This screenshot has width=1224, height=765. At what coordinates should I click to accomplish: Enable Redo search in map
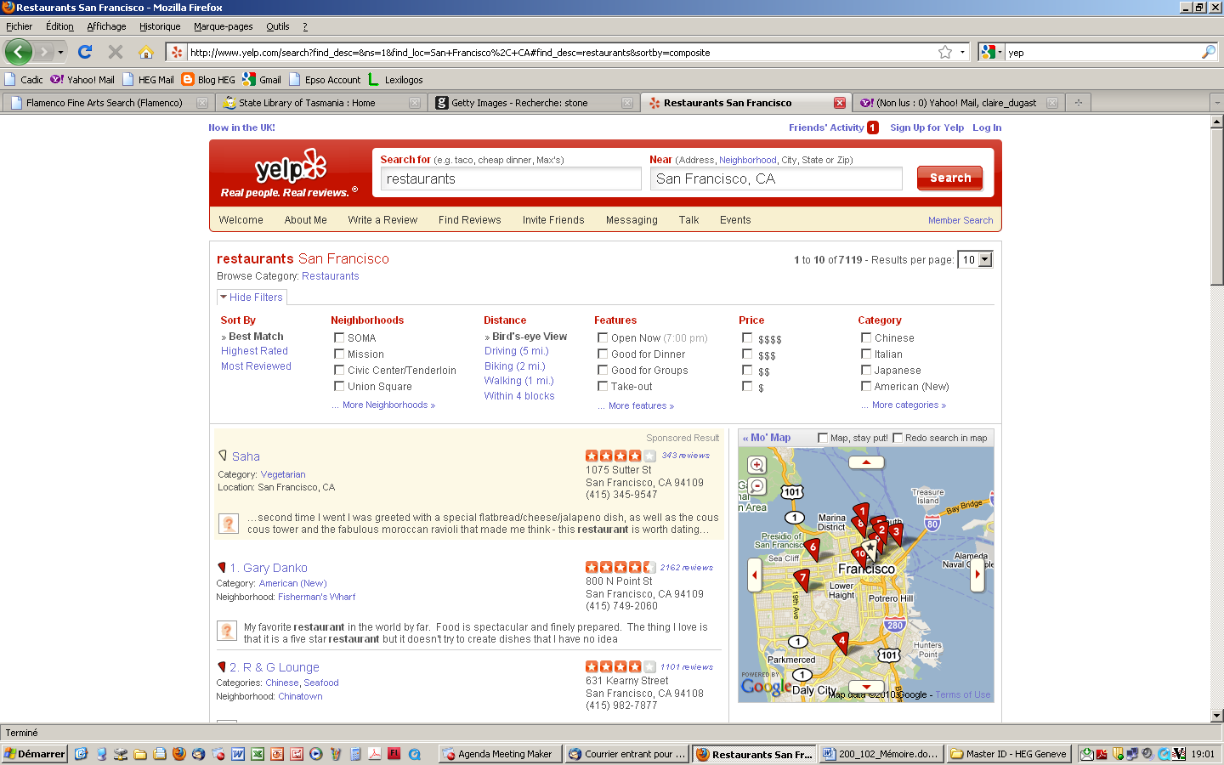click(897, 438)
